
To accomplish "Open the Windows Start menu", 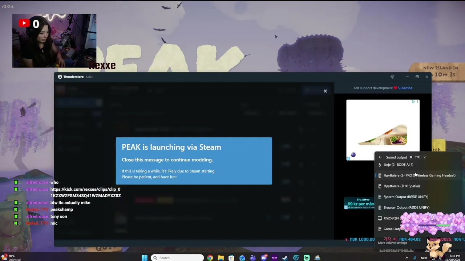I will [x=144, y=258].
